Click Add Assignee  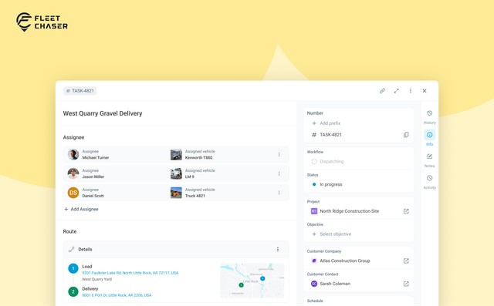81,209
